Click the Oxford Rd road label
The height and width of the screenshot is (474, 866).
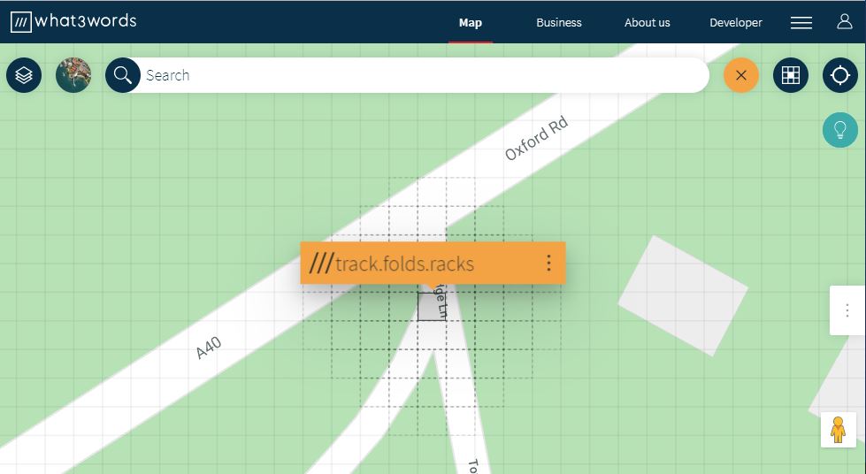click(x=536, y=138)
